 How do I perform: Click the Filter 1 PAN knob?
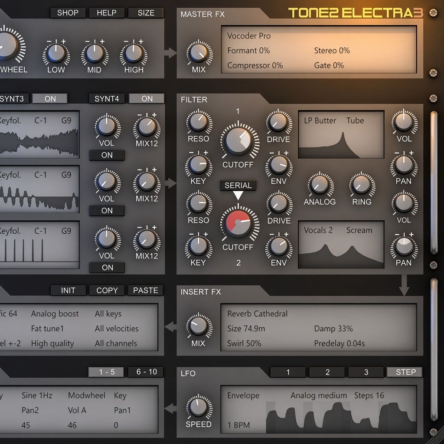(x=404, y=165)
